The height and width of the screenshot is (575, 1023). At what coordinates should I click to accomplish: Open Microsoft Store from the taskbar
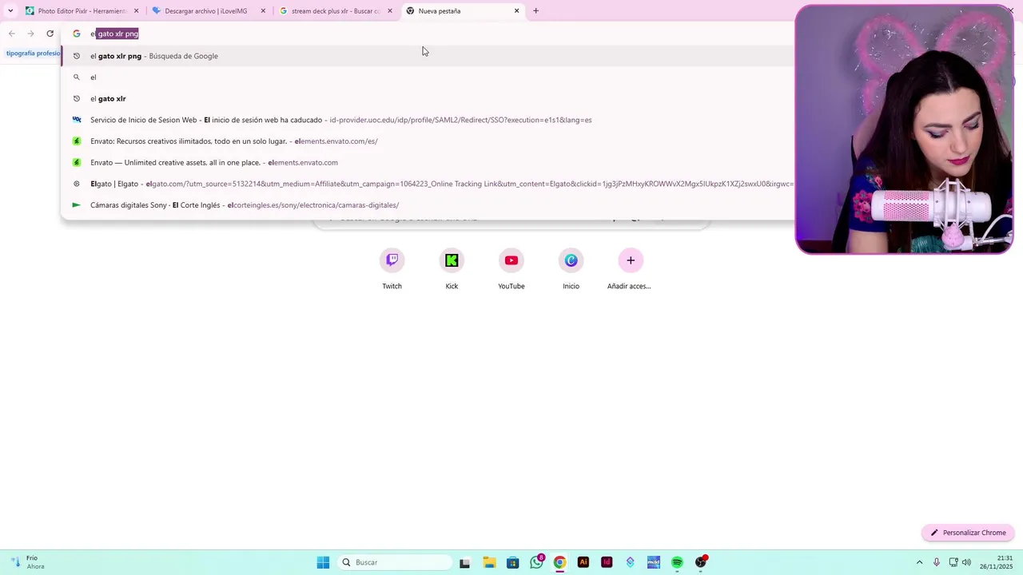[512, 562]
